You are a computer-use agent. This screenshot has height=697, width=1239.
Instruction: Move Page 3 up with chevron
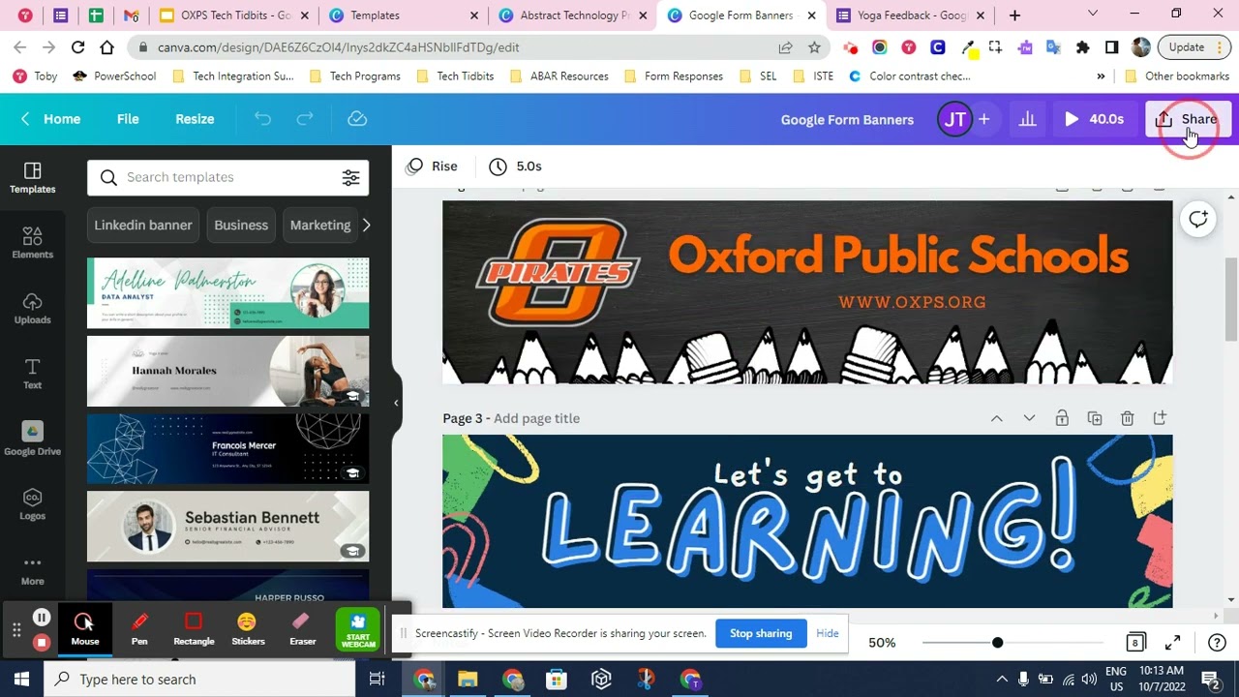pos(996,418)
